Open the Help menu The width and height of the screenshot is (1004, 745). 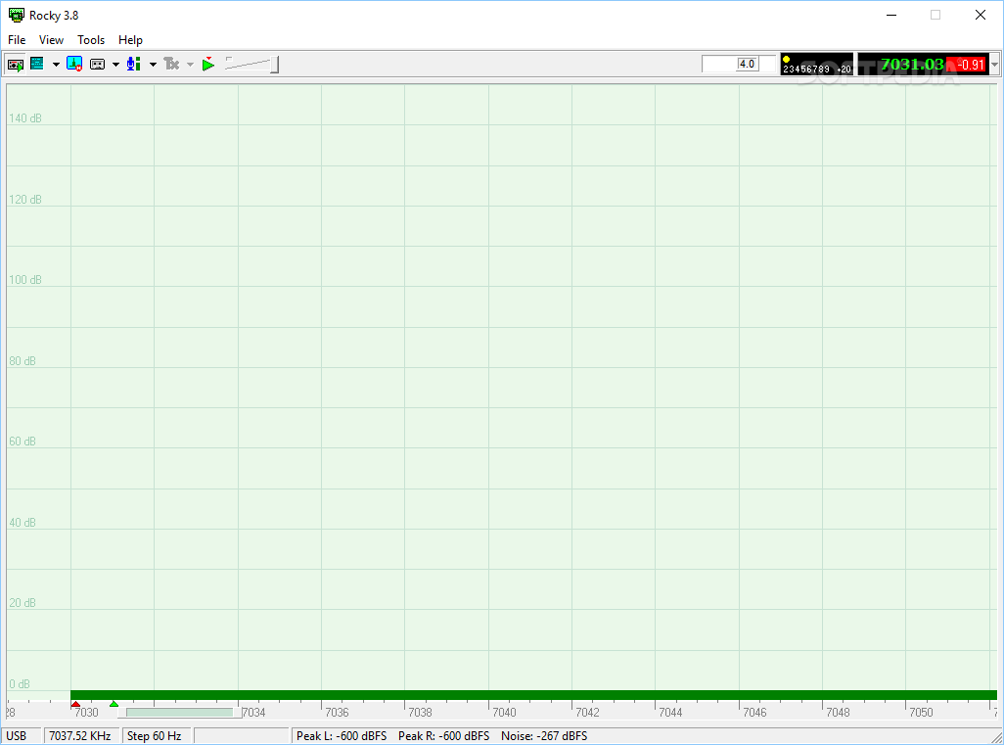click(x=130, y=40)
